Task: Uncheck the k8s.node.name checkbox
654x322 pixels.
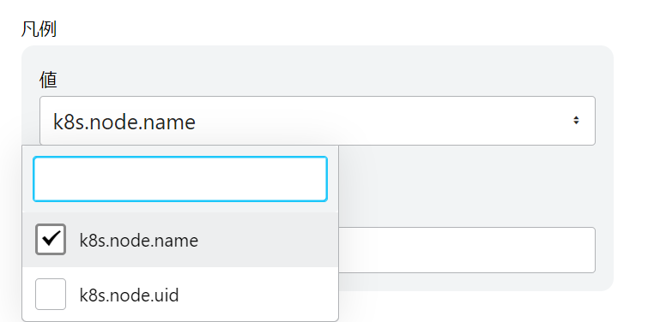Action: pos(51,239)
